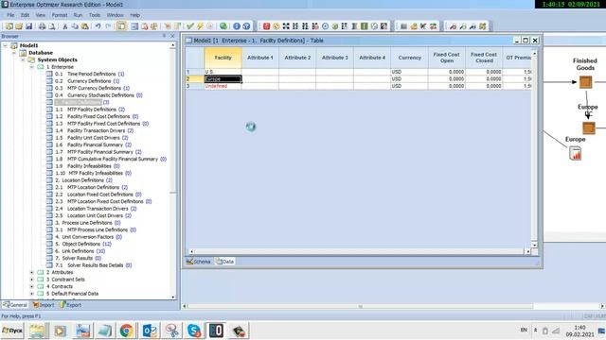
Task: Click the Пуск start button
Action: click(x=12, y=331)
